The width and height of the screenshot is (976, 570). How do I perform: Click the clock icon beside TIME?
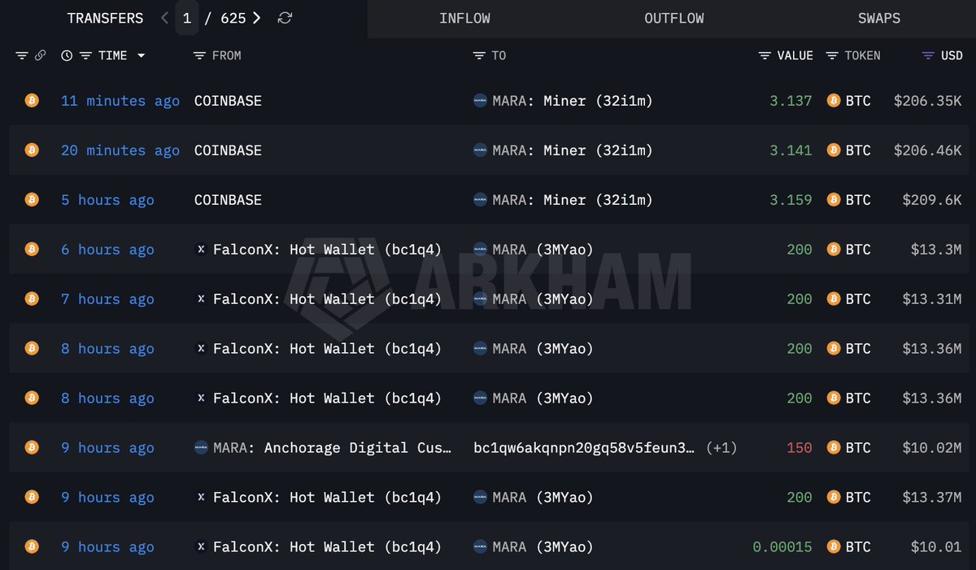pos(67,55)
